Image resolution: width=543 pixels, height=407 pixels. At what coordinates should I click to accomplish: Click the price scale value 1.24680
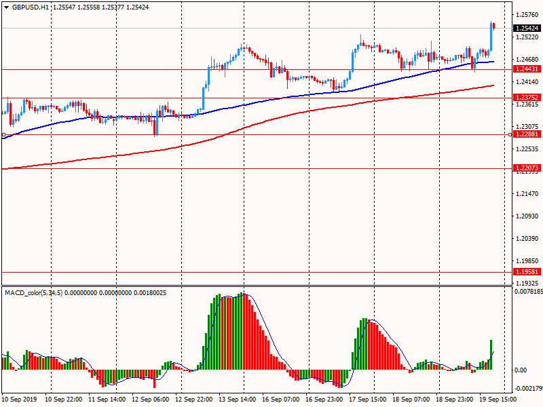[527, 60]
